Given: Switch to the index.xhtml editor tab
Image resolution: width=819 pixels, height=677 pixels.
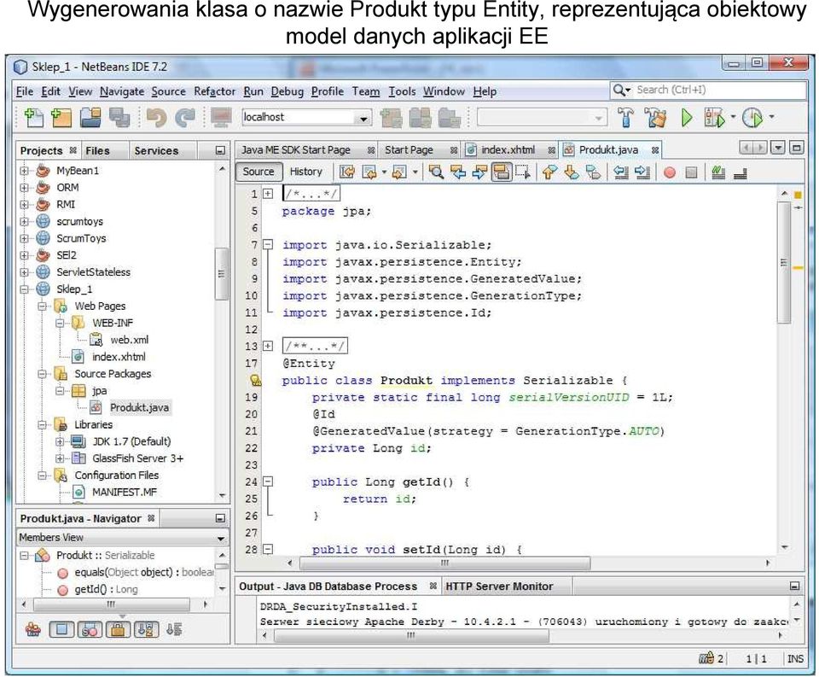Looking at the screenshot, I should tap(508, 150).
